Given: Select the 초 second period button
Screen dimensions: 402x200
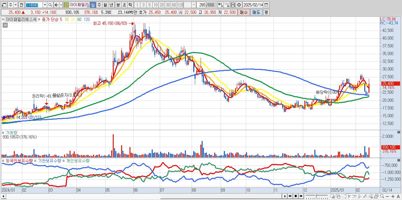Looking at the screenshot, I should [x=124, y=5].
